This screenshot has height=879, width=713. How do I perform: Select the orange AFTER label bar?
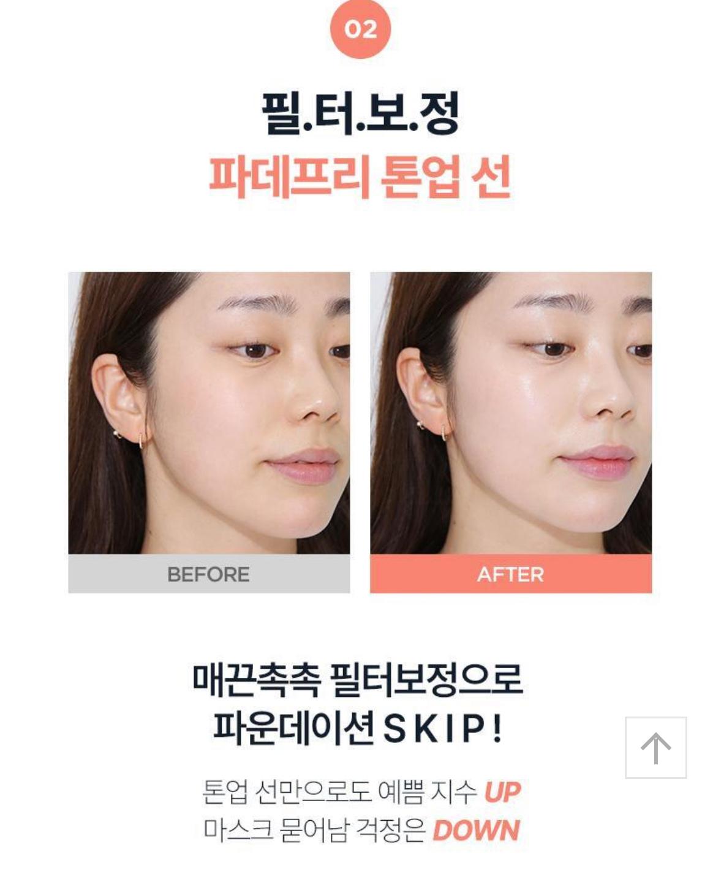tap(511, 574)
